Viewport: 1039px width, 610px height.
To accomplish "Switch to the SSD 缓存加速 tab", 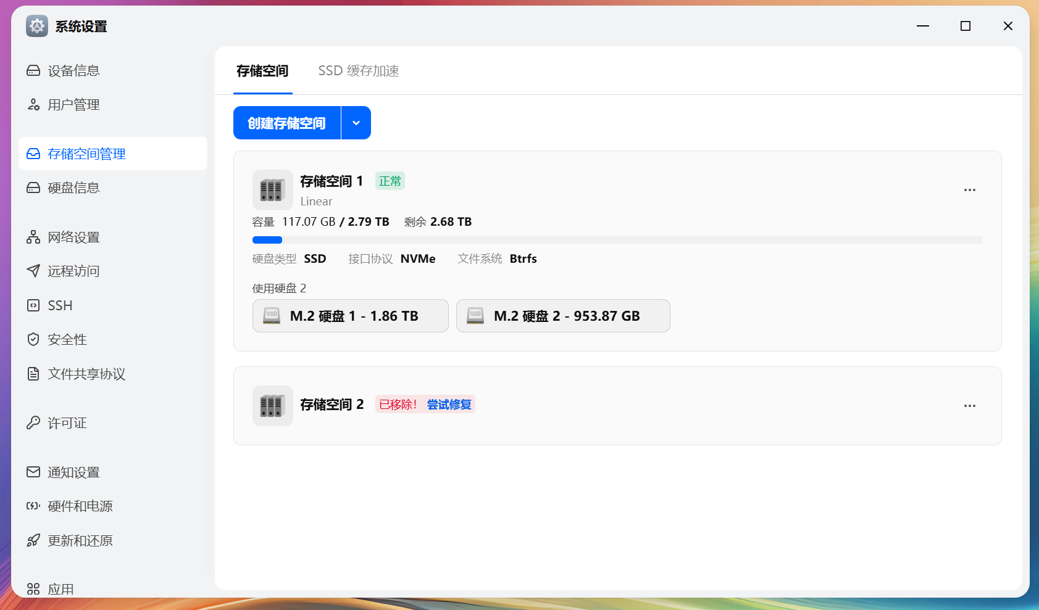I will point(358,71).
